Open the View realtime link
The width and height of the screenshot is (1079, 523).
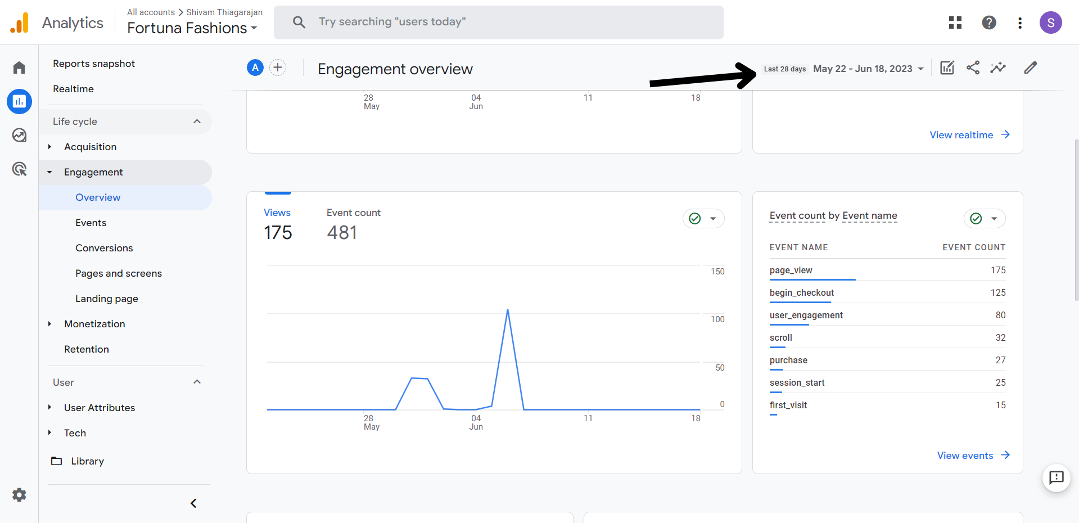[969, 134]
